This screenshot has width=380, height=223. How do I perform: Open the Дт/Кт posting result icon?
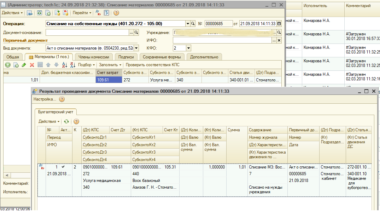98,13
